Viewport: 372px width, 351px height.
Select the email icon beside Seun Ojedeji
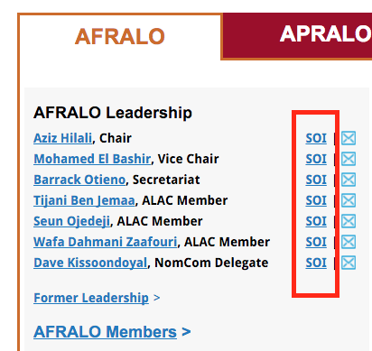click(x=349, y=221)
